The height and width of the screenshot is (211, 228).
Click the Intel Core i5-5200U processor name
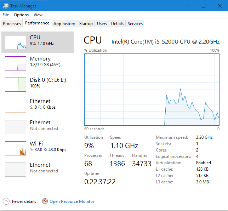click(x=165, y=42)
